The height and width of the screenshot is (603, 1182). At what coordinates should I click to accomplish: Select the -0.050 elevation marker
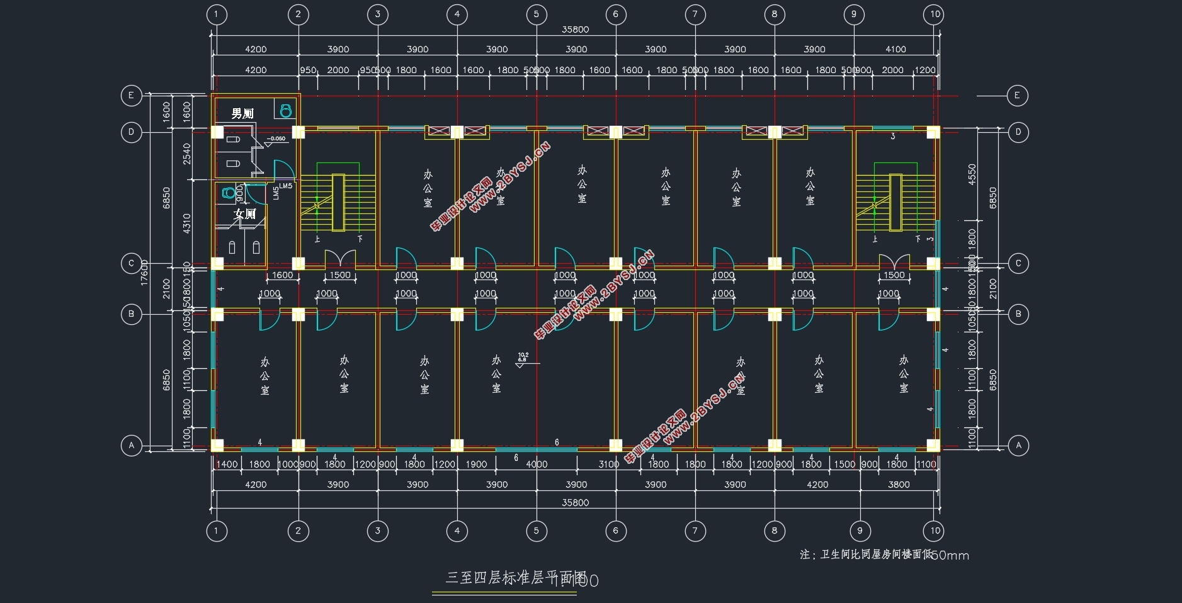tap(275, 140)
